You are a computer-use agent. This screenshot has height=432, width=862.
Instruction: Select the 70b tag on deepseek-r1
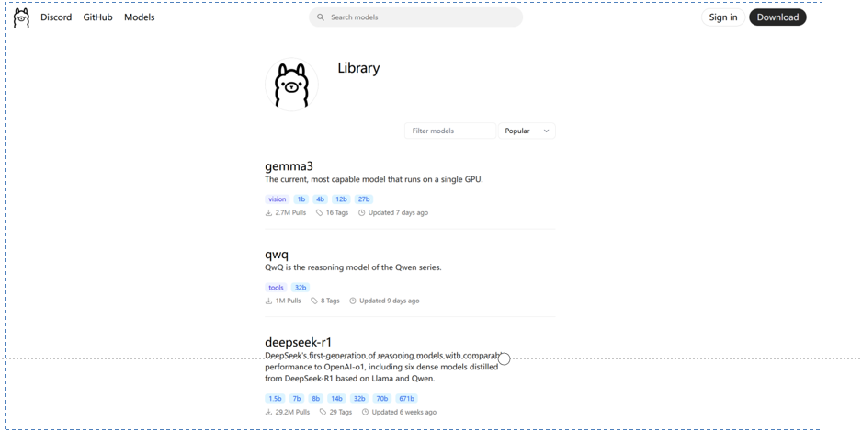(x=382, y=399)
